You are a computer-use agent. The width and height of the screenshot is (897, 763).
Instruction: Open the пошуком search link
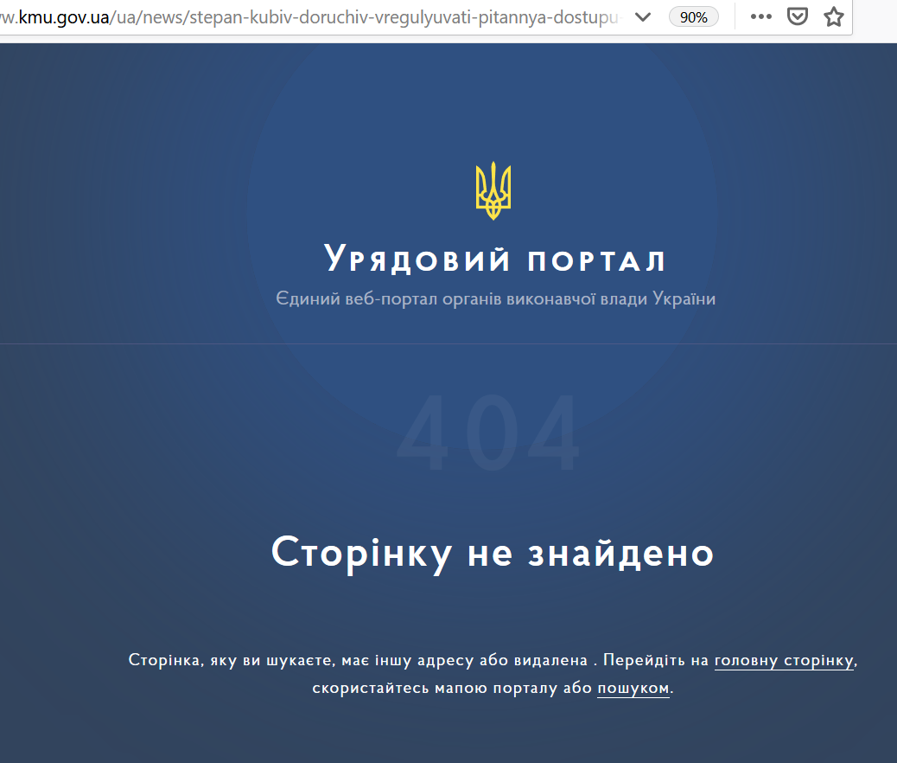click(x=633, y=689)
